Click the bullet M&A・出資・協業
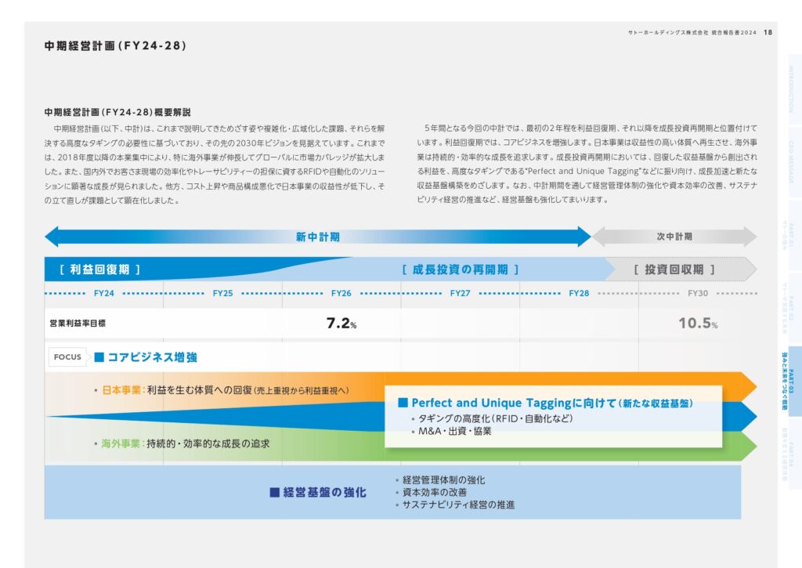The image size is (802, 568). (452, 432)
